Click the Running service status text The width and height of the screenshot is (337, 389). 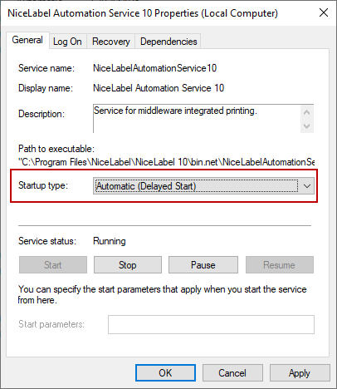[x=110, y=241]
